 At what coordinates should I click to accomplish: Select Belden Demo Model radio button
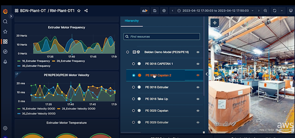click(128, 52)
